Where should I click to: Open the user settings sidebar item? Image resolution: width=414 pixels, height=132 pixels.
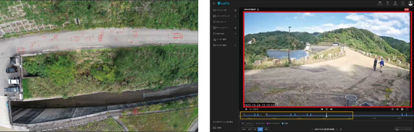pyautogui.click(x=222, y=39)
